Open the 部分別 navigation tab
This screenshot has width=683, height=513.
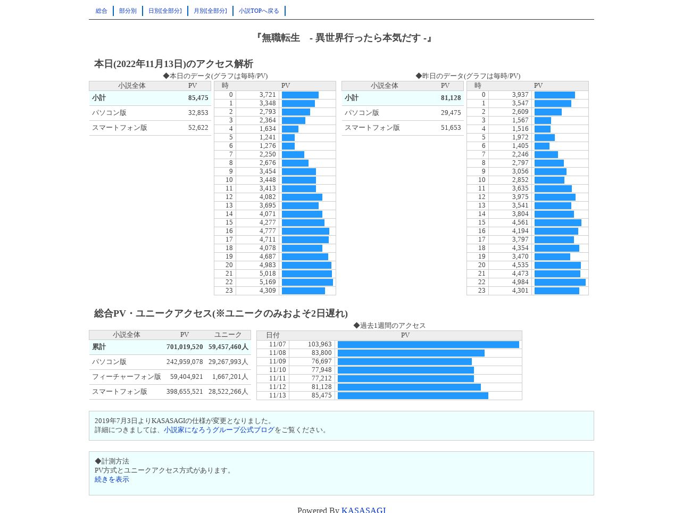click(x=128, y=11)
